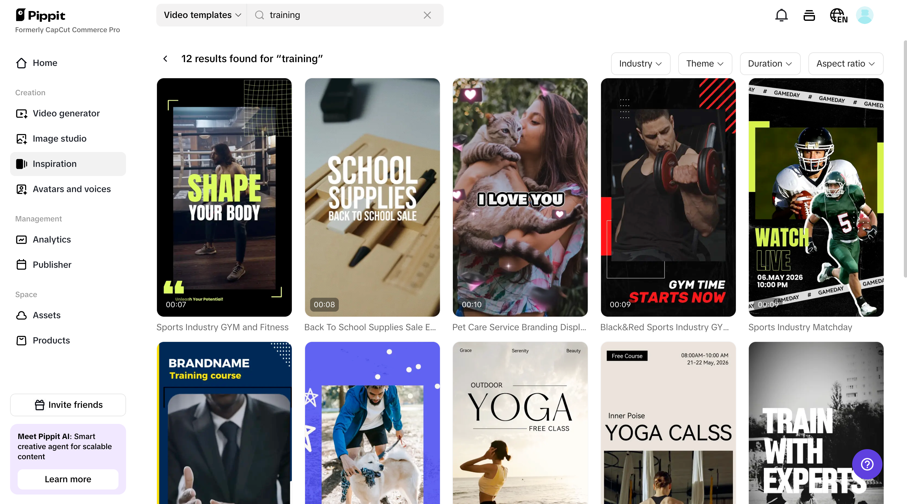Open the Image studio
The image size is (907, 504).
(60, 138)
